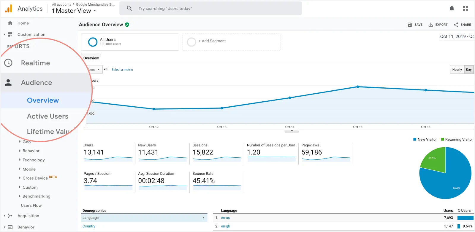The width and height of the screenshot is (475, 232).
Task: Click the Country demographics link
Action: click(x=89, y=226)
